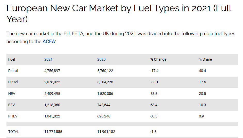
Task: Click the % Share column header
Action: point(205,59)
